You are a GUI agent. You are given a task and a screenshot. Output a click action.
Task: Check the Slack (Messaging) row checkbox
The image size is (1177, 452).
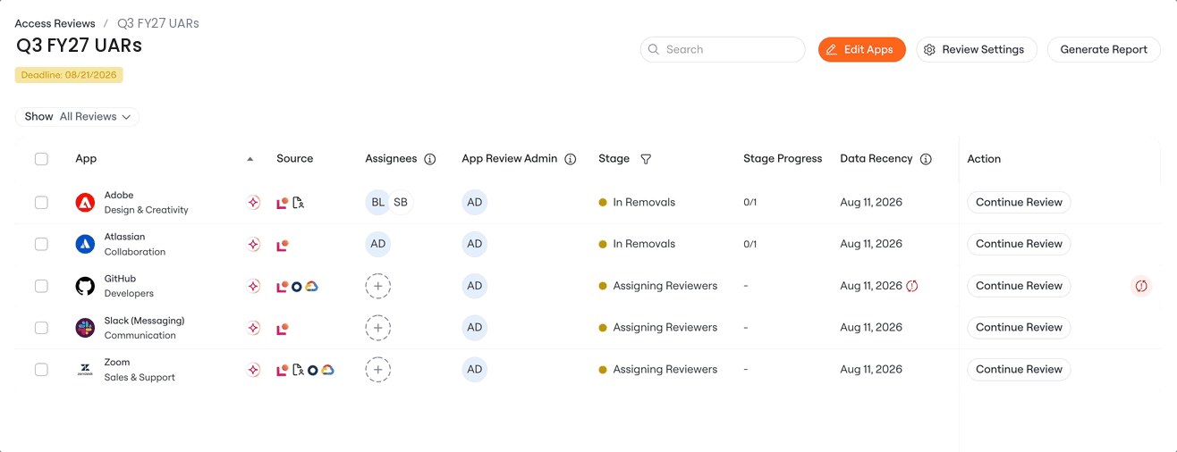tap(41, 328)
